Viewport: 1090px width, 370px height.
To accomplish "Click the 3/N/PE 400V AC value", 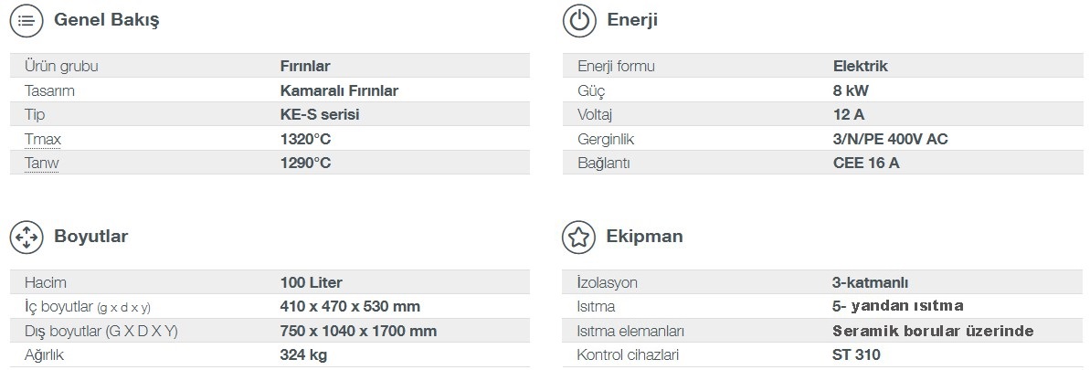I will coord(891,139).
